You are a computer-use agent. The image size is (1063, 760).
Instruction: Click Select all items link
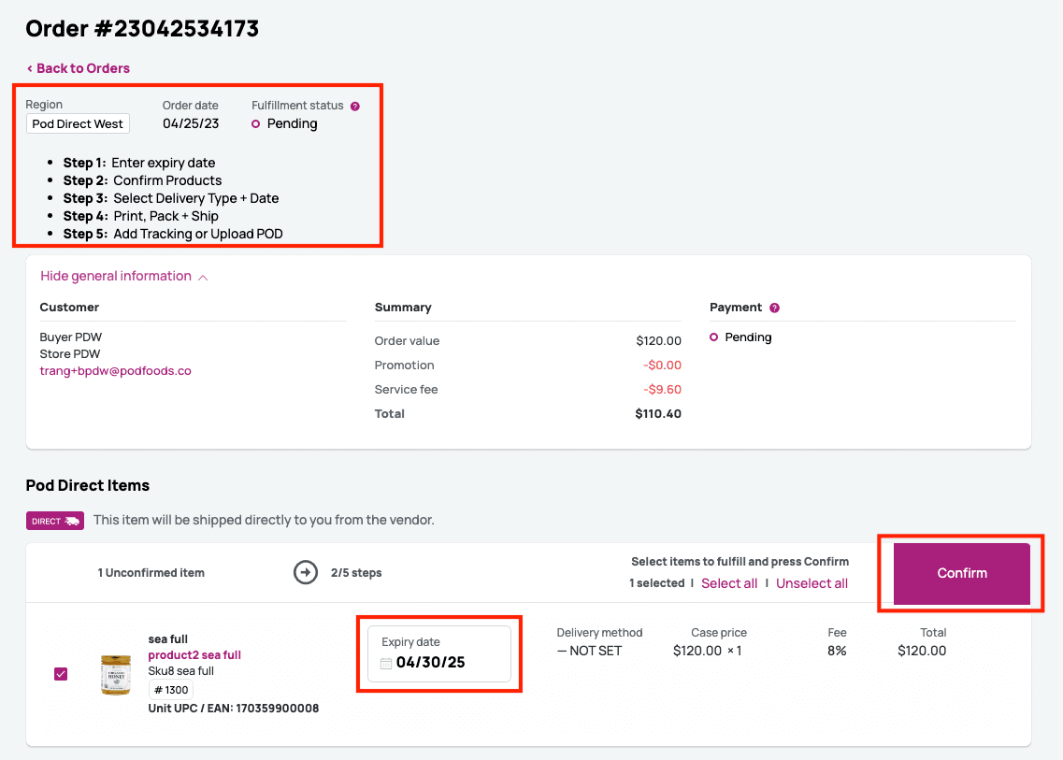729,583
